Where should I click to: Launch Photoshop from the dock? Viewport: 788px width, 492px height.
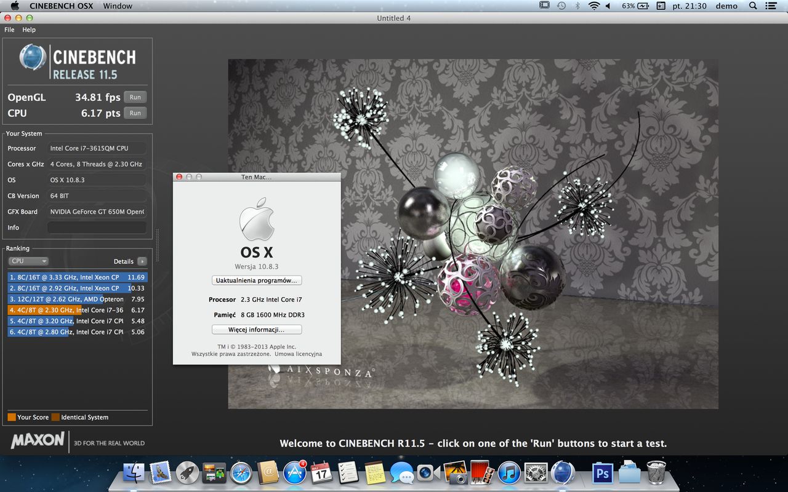click(602, 472)
